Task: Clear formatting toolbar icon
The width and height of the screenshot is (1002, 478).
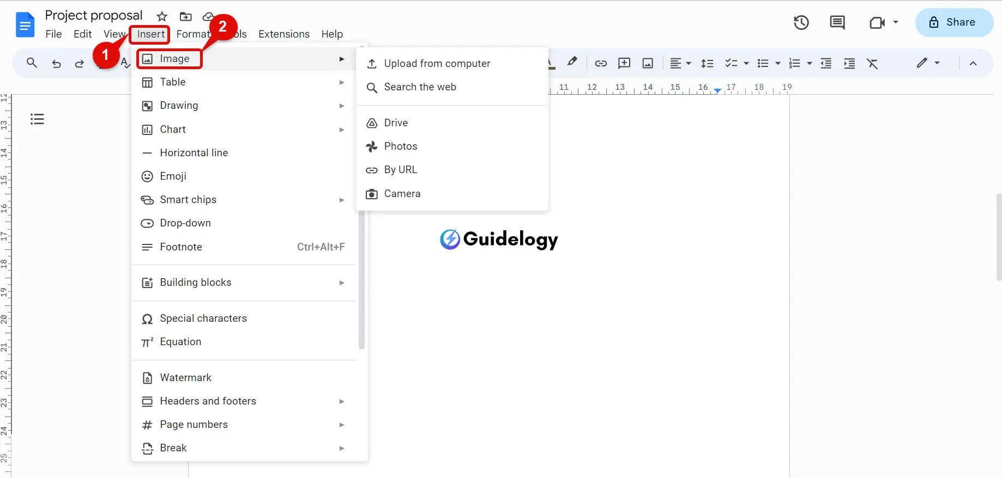Action: 872,63
